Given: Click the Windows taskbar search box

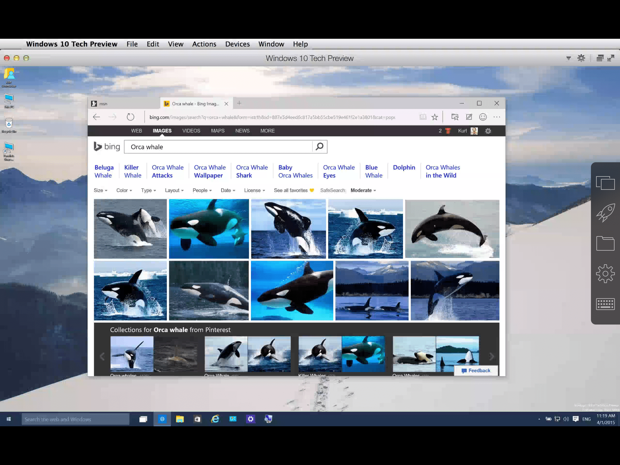Looking at the screenshot, I should click(75, 419).
